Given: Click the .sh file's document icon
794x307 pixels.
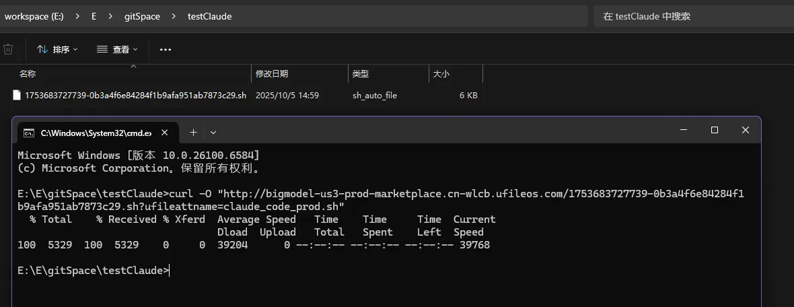Looking at the screenshot, I should 17,95.
